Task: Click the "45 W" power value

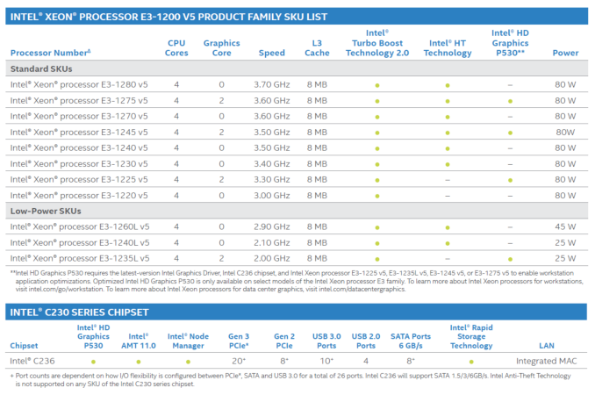Action: click(x=565, y=226)
